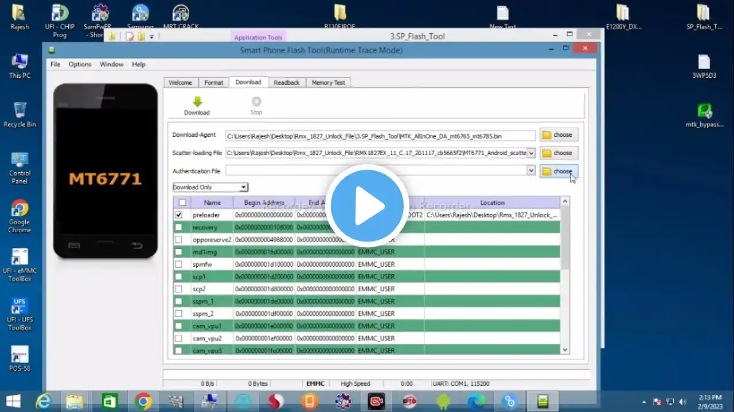The width and height of the screenshot is (734, 412).
Task: Check the cam_vpu2 partition checkbox
Action: 179,338
